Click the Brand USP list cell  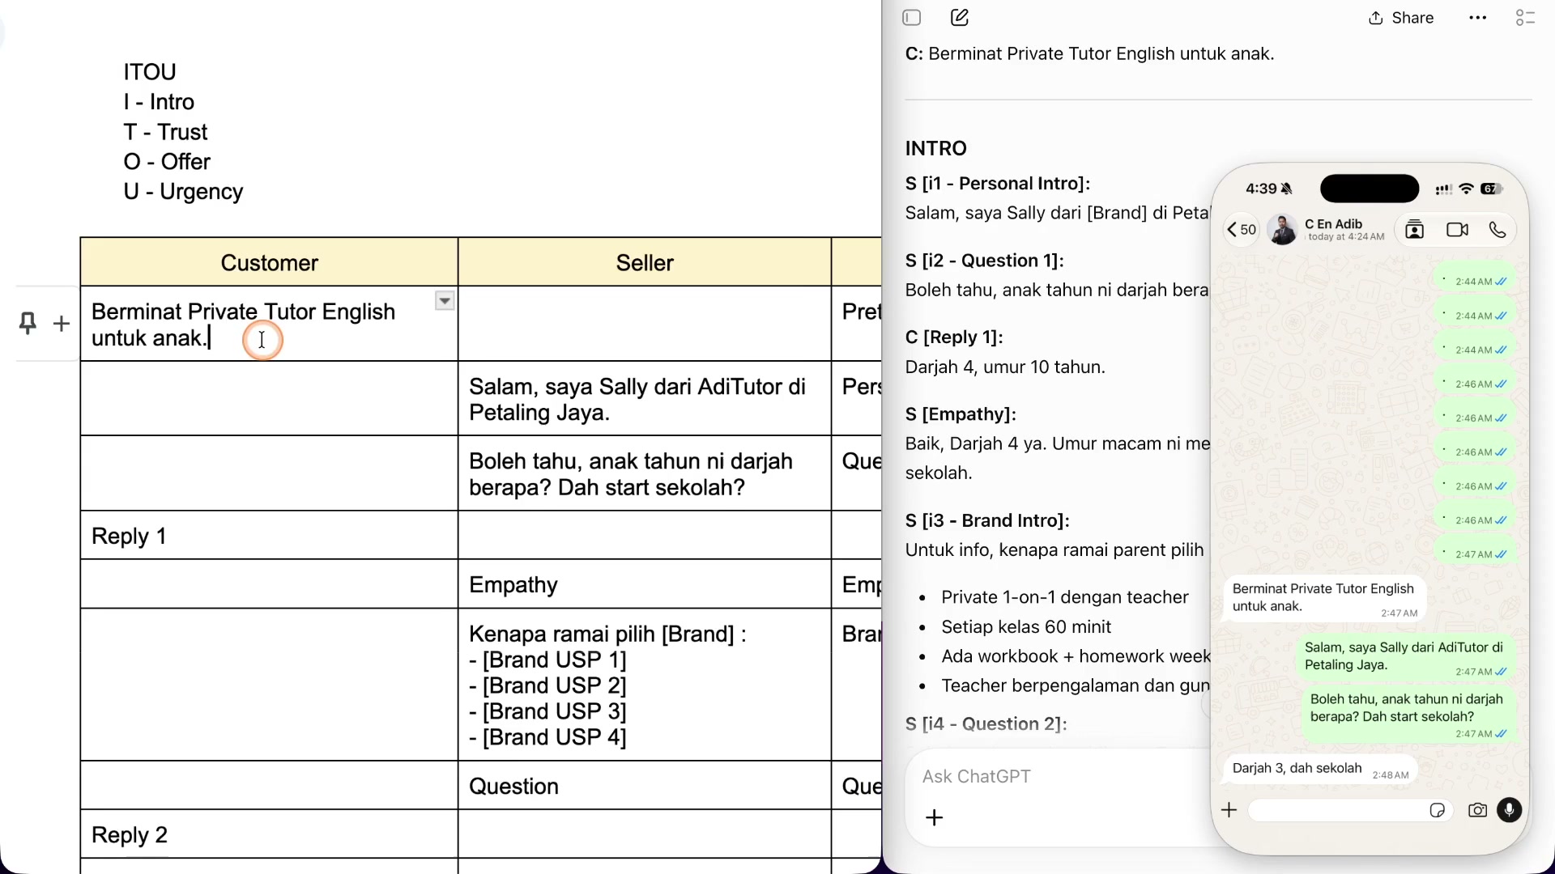645,685
